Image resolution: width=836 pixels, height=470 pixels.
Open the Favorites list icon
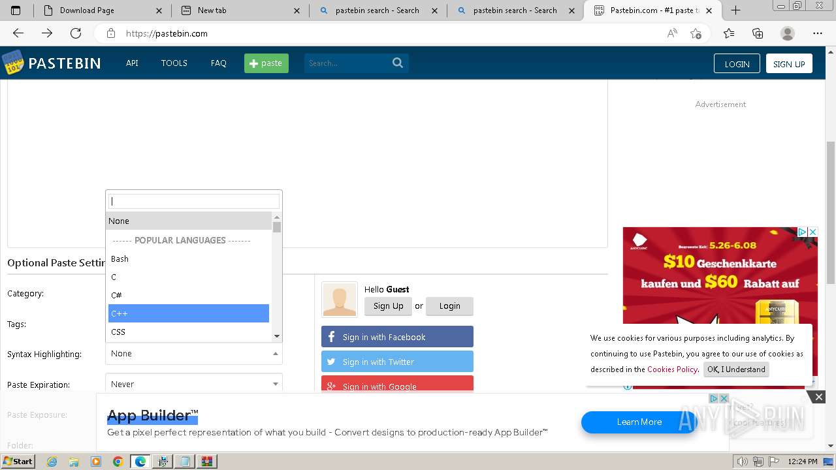[729, 33]
